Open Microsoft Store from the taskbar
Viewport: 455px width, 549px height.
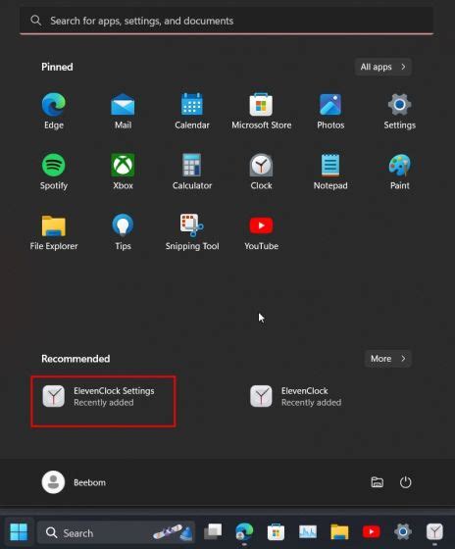(x=276, y=532)
